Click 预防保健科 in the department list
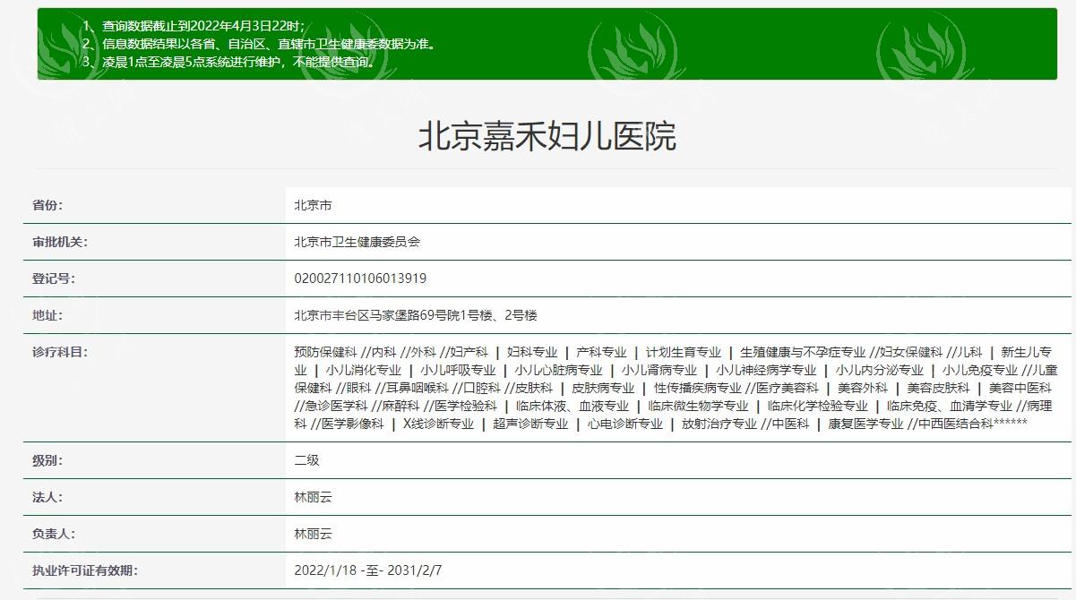This screenshot has width=1076, height=600. (325, 352)
